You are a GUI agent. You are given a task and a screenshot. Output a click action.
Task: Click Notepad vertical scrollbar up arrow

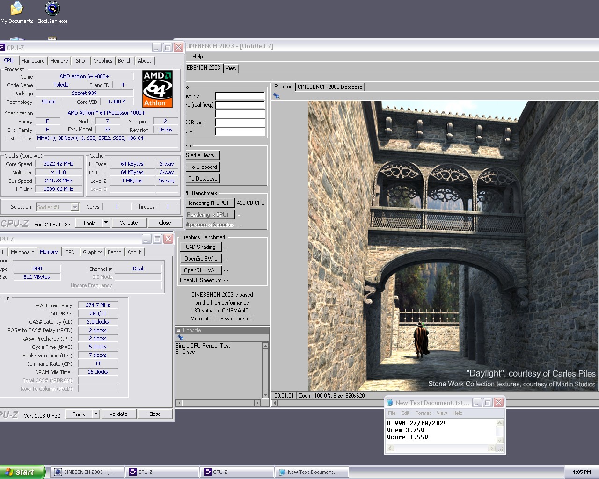(499, 423)
